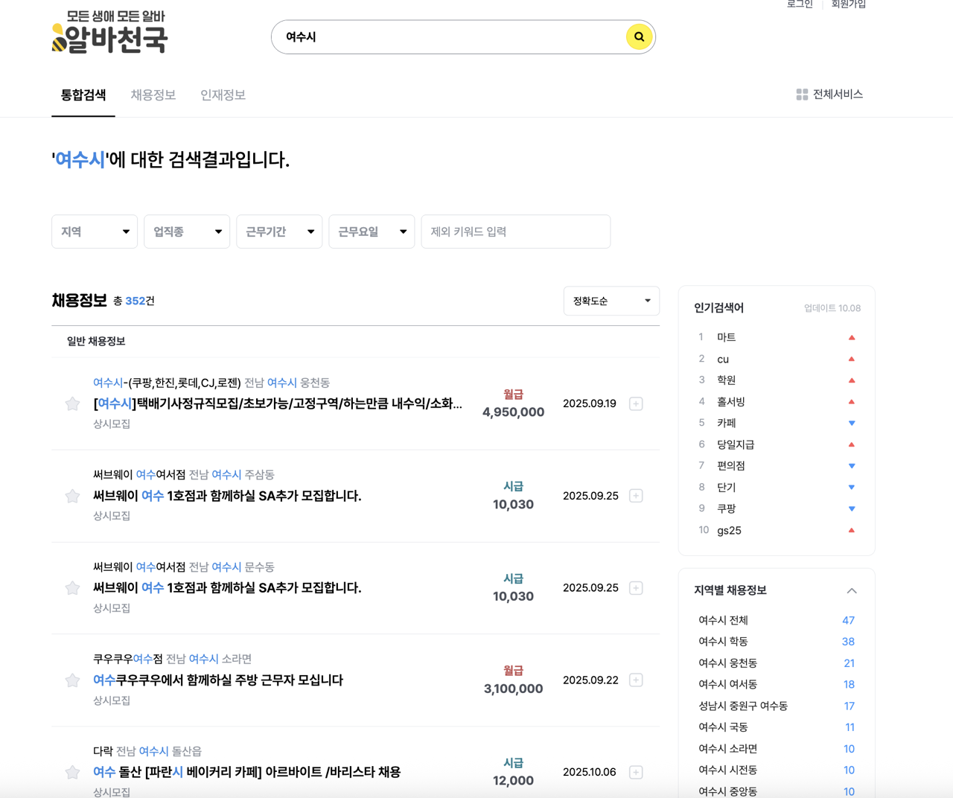
Task: Toggle the favorite star on the 쿠우쿠우 listing
Action: coord(72,680)
